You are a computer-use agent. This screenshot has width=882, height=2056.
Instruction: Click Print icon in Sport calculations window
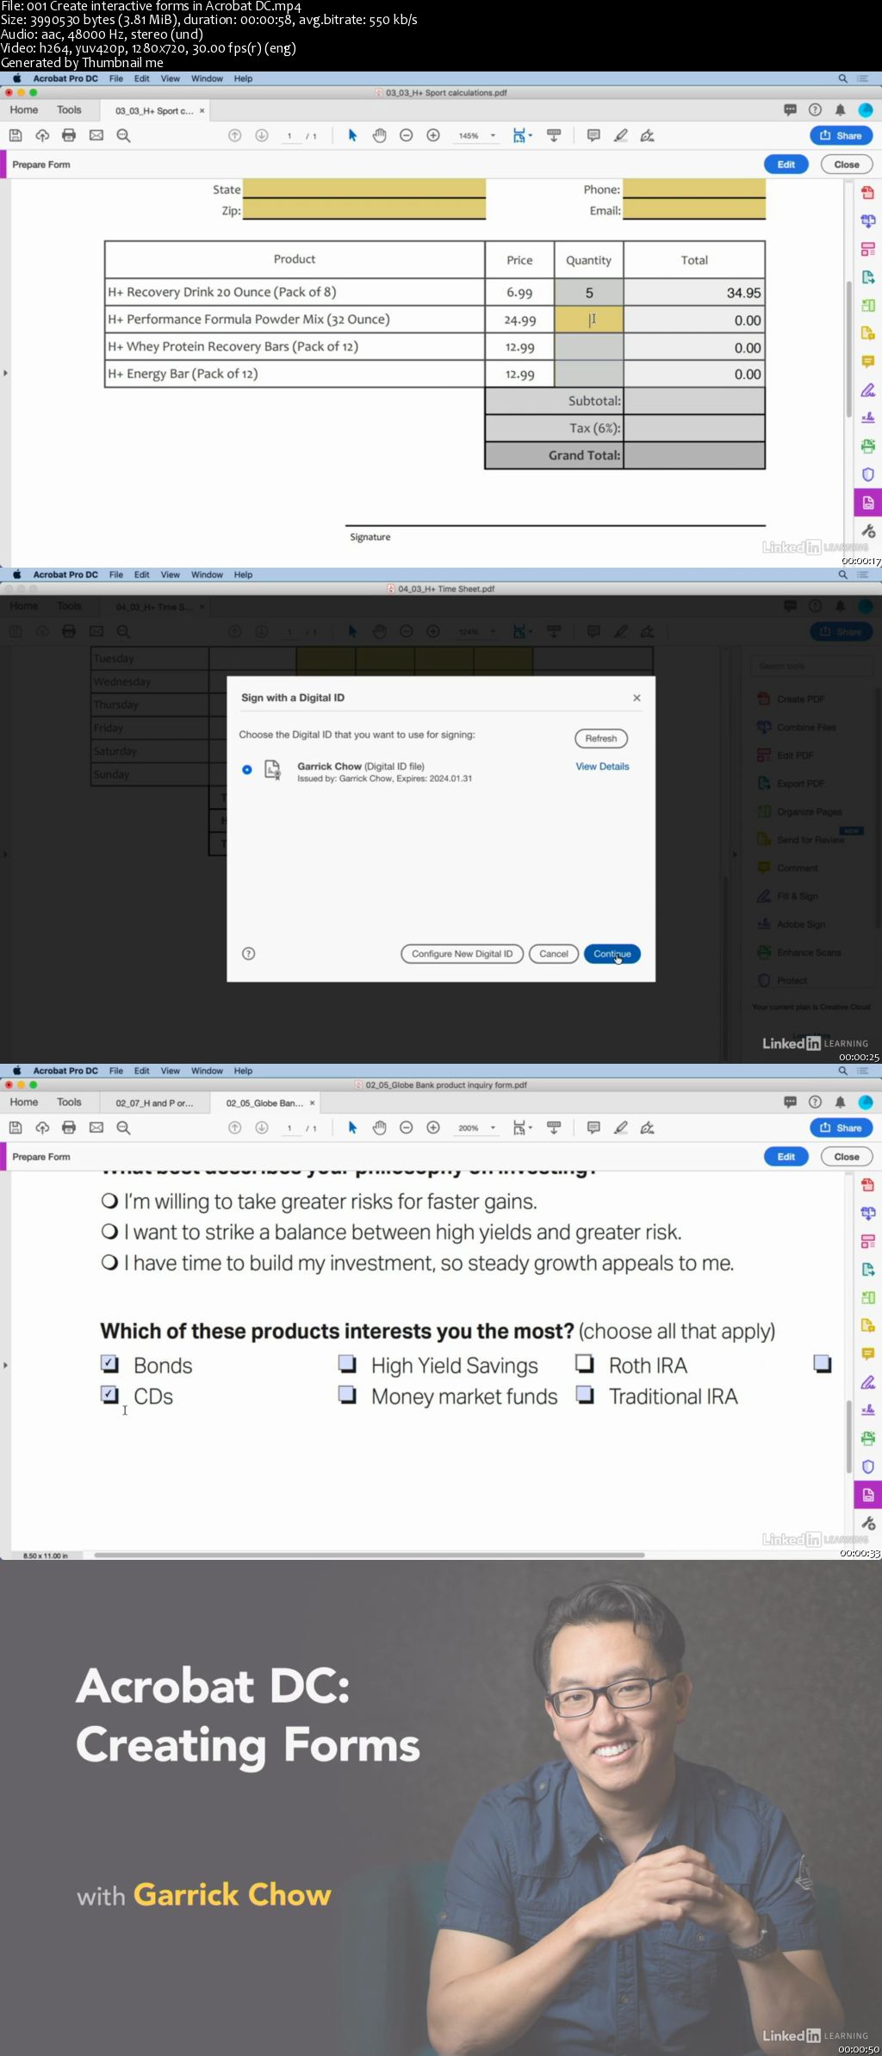[x=69, y=135]
